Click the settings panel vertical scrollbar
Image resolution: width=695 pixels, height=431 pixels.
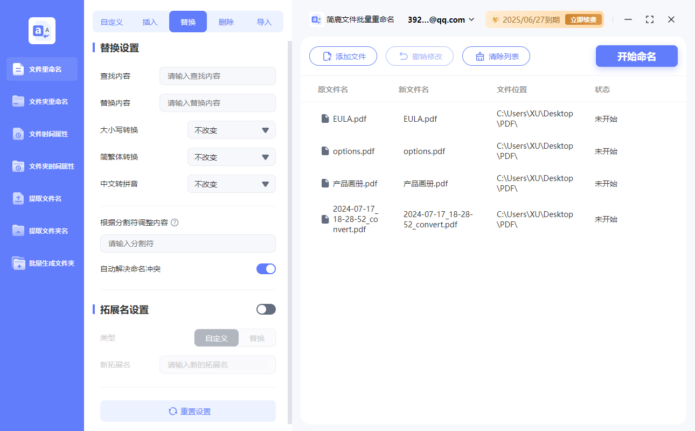pos(290,215)
